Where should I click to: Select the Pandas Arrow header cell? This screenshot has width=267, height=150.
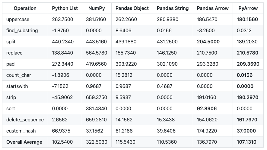[213, 8]
